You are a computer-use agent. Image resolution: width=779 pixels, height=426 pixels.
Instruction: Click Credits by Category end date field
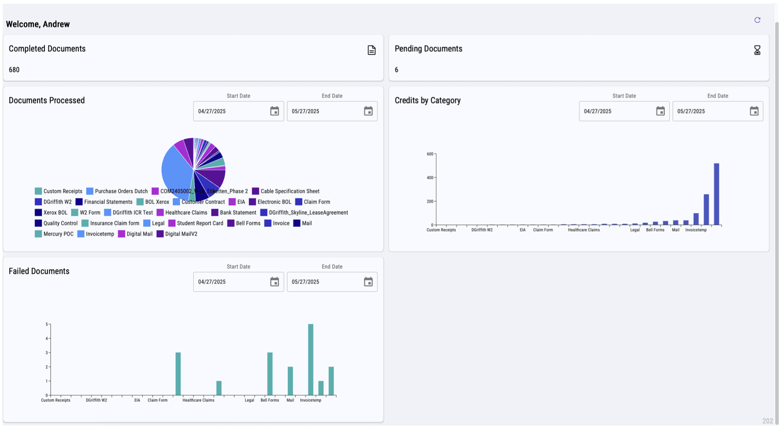[718, 111]
